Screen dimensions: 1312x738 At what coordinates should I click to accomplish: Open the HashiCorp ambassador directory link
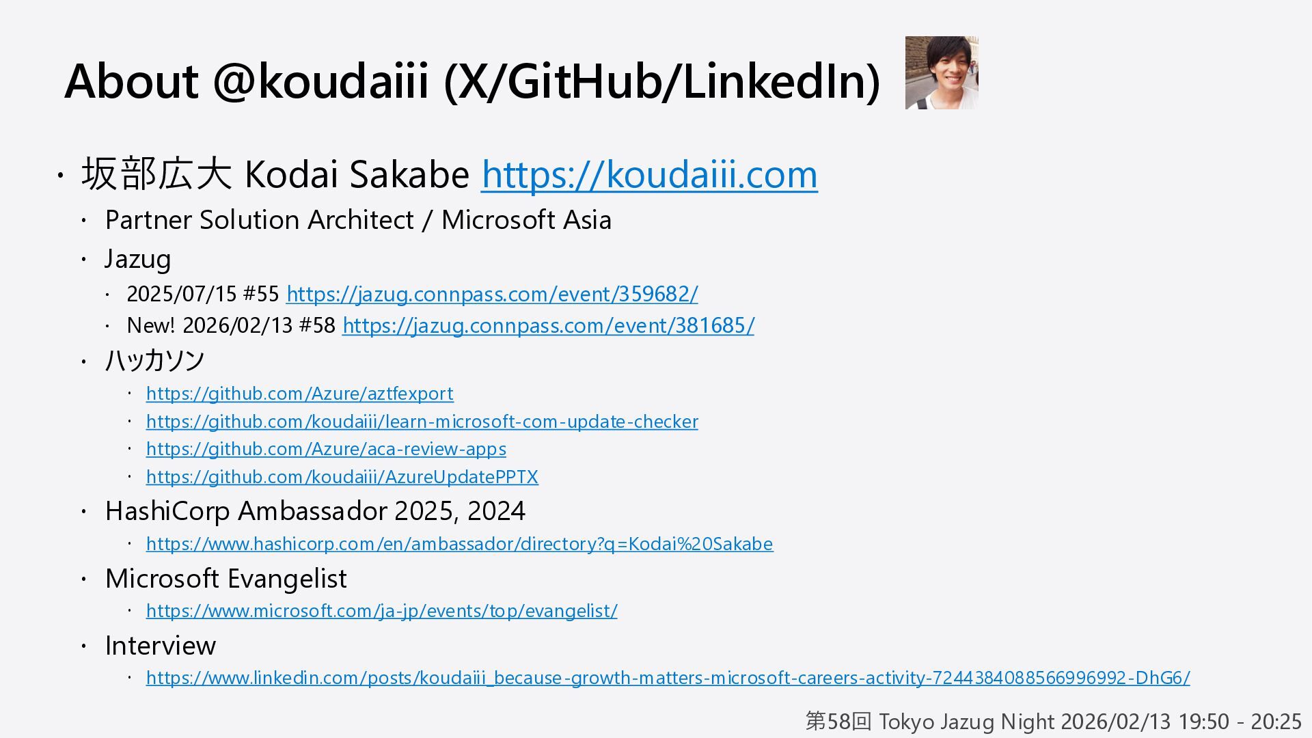pos(459,544)
